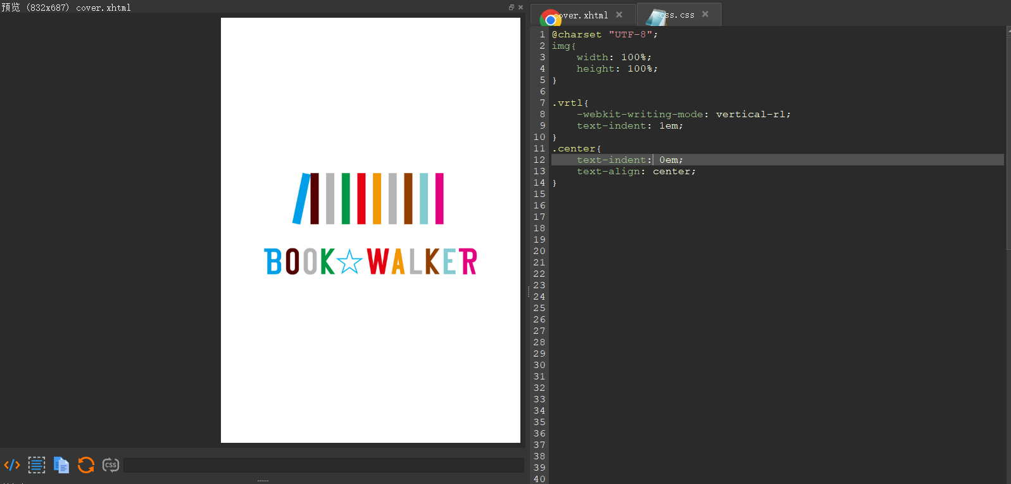The image size is (1011, 484).
Task: Click the notepad icon on css.css tab
Action: pyautogui.click(x=656, y=17)
